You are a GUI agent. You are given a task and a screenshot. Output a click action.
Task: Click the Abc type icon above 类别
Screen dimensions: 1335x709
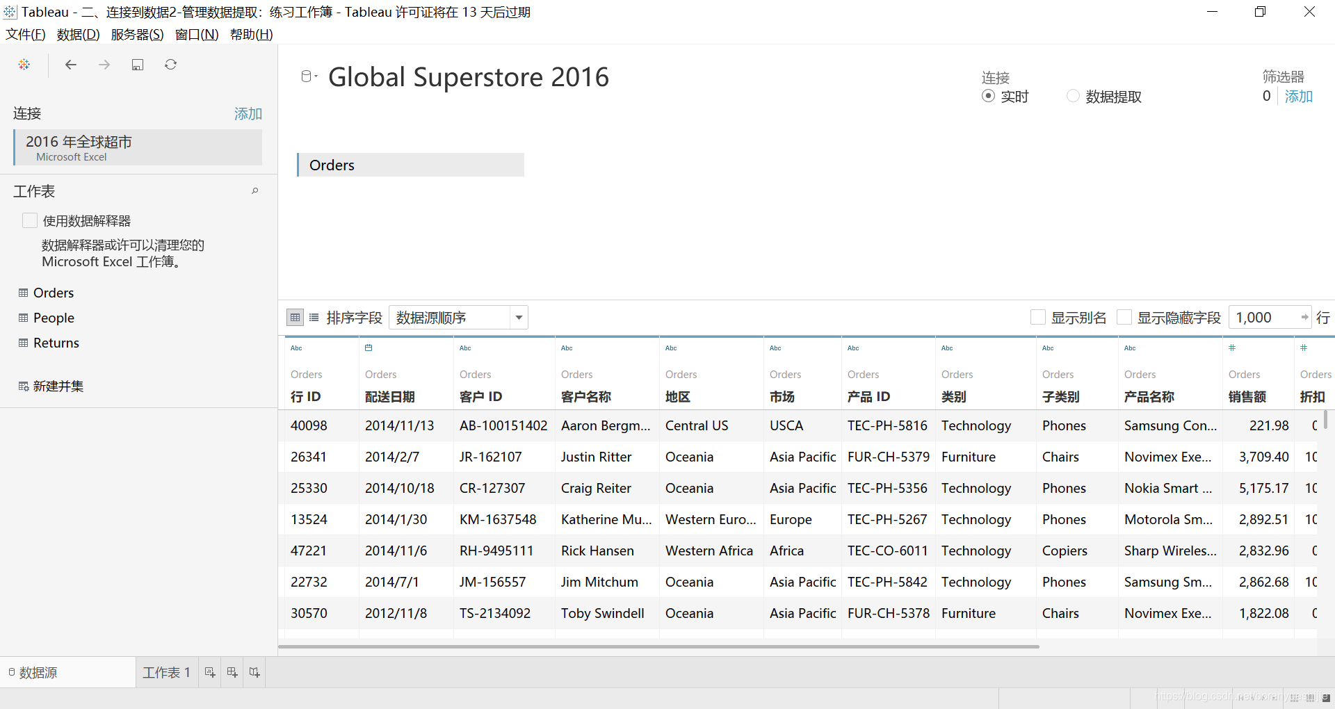[947, 348]
